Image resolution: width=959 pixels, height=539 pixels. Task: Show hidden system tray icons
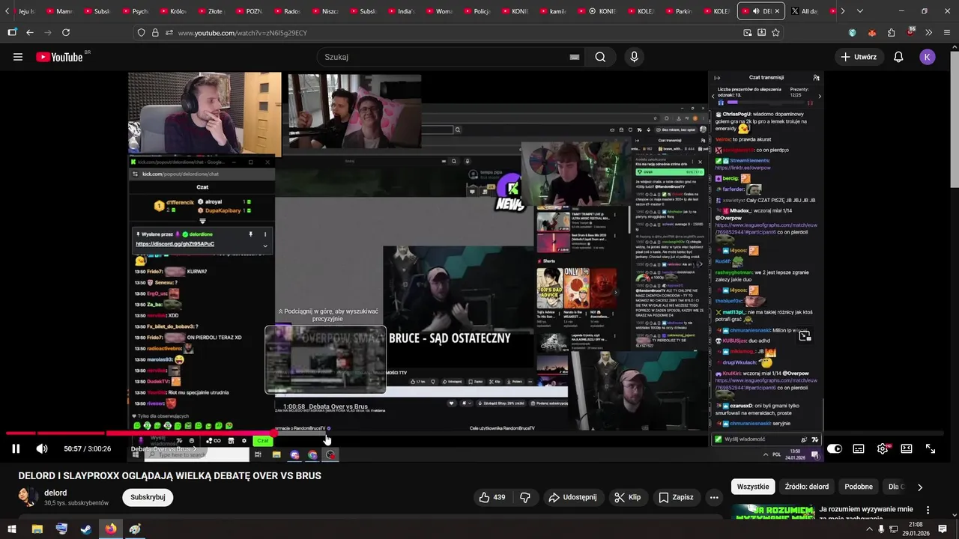[871, 529]
